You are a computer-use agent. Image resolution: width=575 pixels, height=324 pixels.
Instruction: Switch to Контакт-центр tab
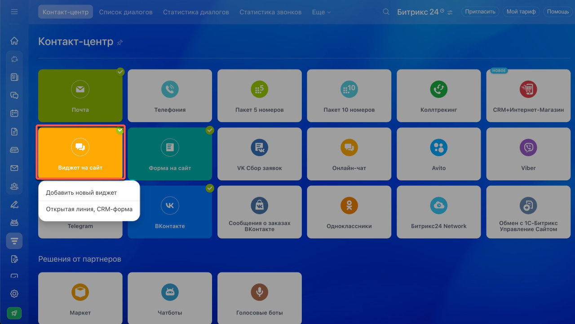(66, 12)
